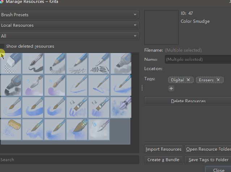Close the Manage Resources dialog
231x172 pixels.
pos(219,169)
